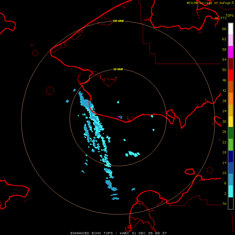Click the 62 legend value
Image resolution: width=235 pixels, height=235 pixels.
[x=224, y=39]
